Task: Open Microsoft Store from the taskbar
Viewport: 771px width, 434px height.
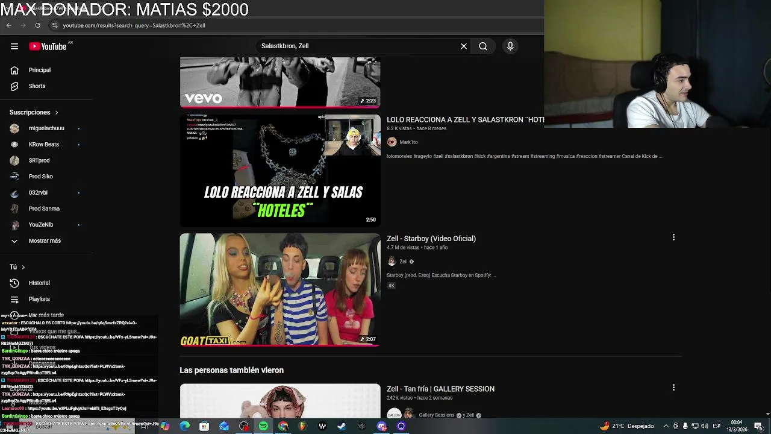Action: coord(204,426)
